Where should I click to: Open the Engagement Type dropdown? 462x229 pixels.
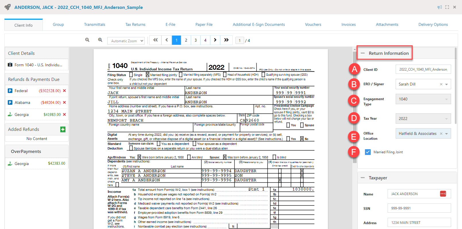tap(423, 99)
